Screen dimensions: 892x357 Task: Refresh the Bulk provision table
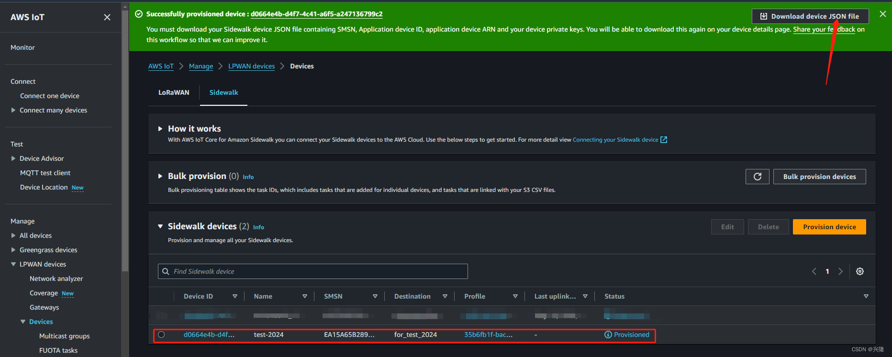758,177
